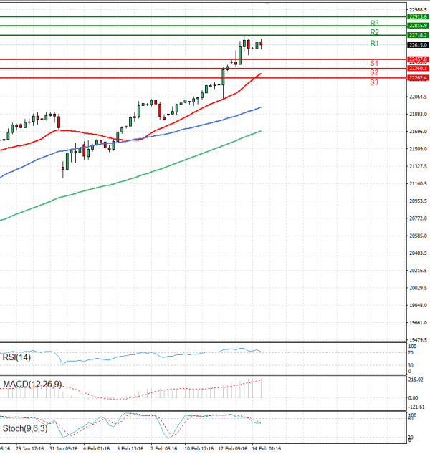Image resolution: width=430 pixels, height=454 pixels.
Task: Click the RSI scale level 30
Action: click(x=411, y=365)
